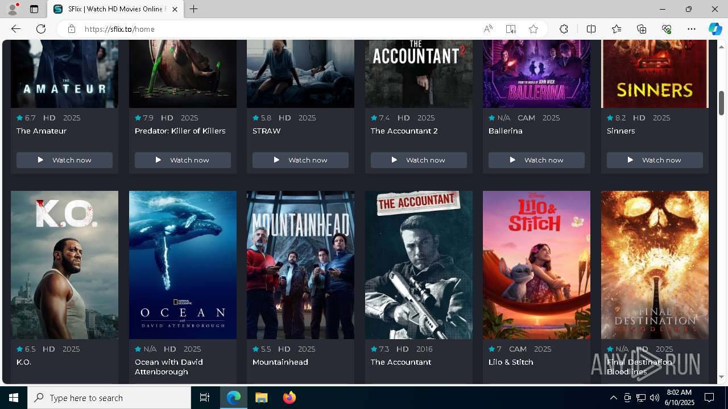Open browser Extensions icon

tap(564, 29)
